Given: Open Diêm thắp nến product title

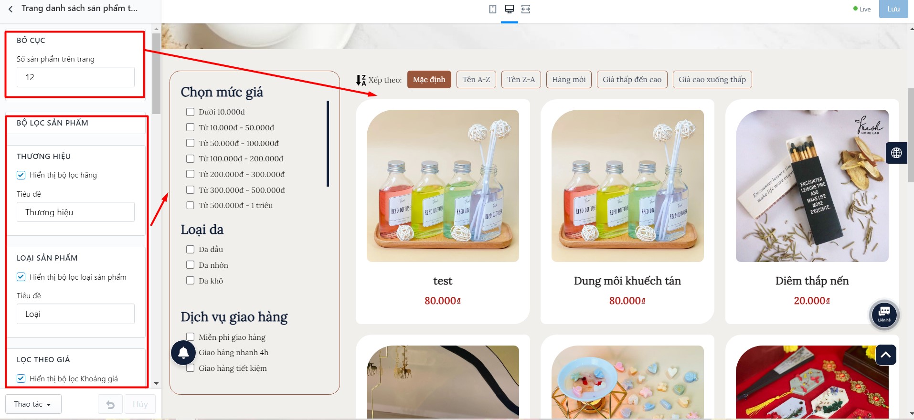Looking at the screenshot, I should tap(812, 281).
